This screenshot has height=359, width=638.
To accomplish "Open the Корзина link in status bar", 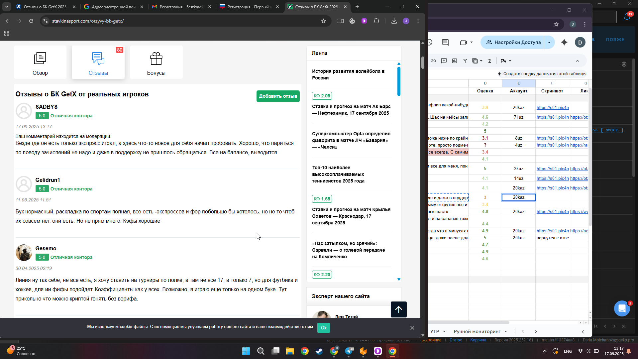I will point(478,340).
